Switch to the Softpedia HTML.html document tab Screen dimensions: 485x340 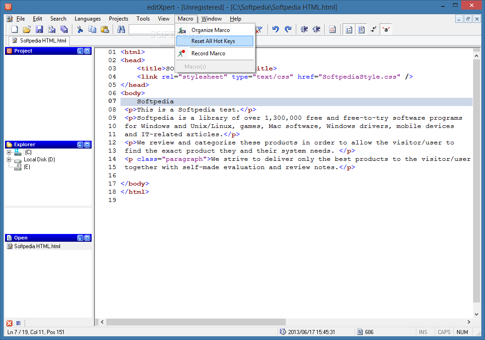point(39,40)
